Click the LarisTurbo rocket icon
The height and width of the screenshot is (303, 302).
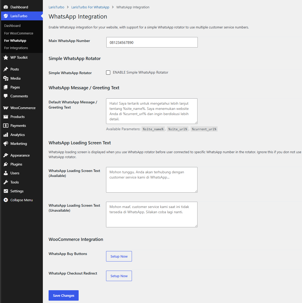coord(6,16)
